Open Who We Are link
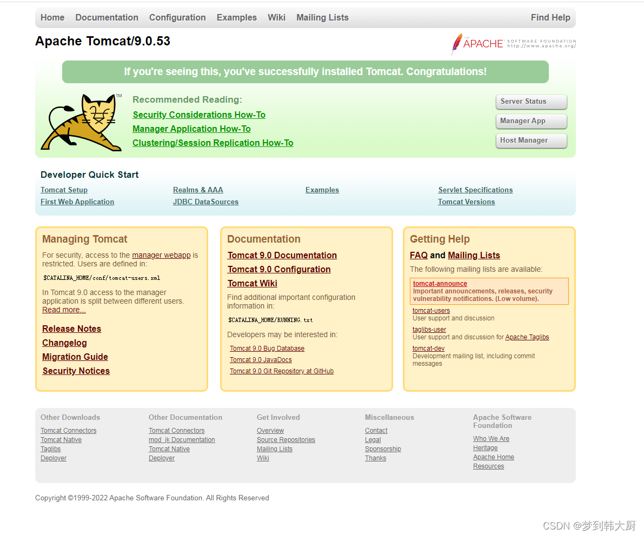Screen dimensions: 644x536 click(491, 439)
